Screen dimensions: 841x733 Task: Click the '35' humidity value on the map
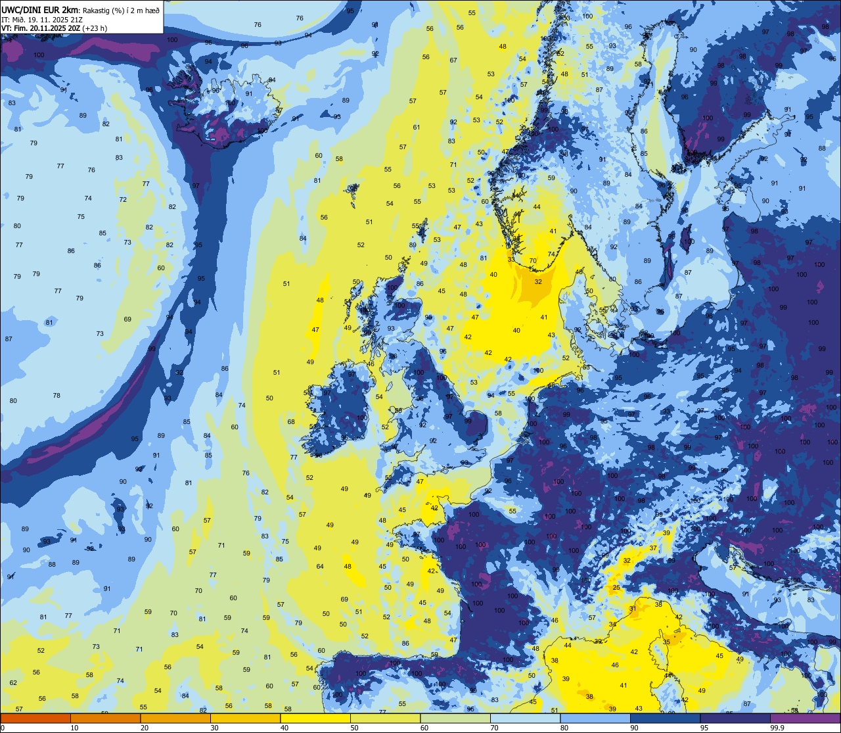pos(666,642)
